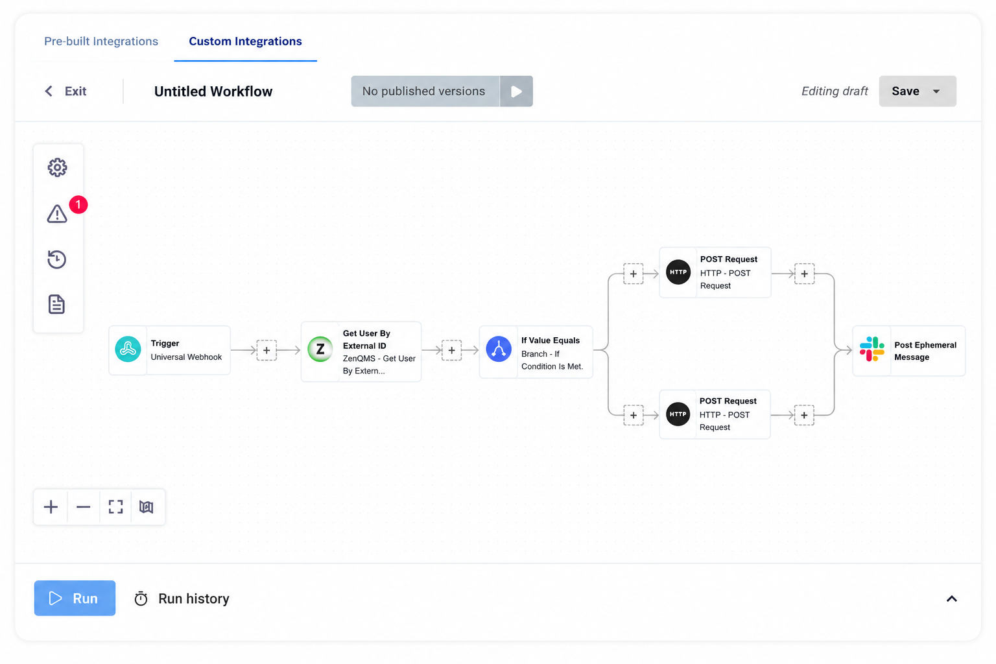Select the lower HTTP POST Request icon
This screenshot has height=664, width=996.
point(678,414)
